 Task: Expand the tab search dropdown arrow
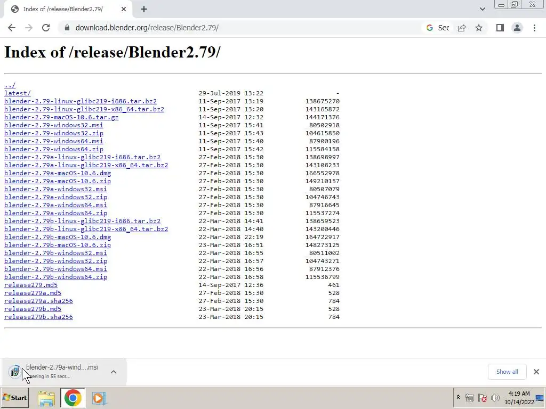point(482,9)
